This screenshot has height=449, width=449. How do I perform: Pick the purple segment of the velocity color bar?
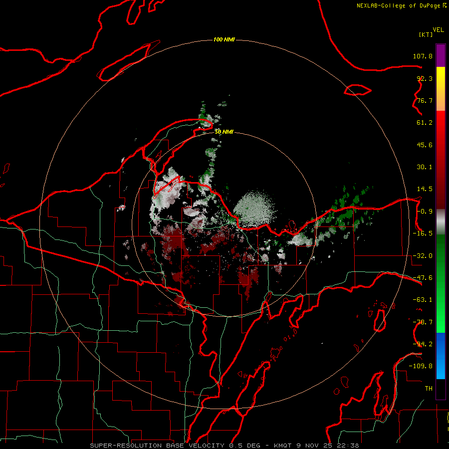pos(441,55)
